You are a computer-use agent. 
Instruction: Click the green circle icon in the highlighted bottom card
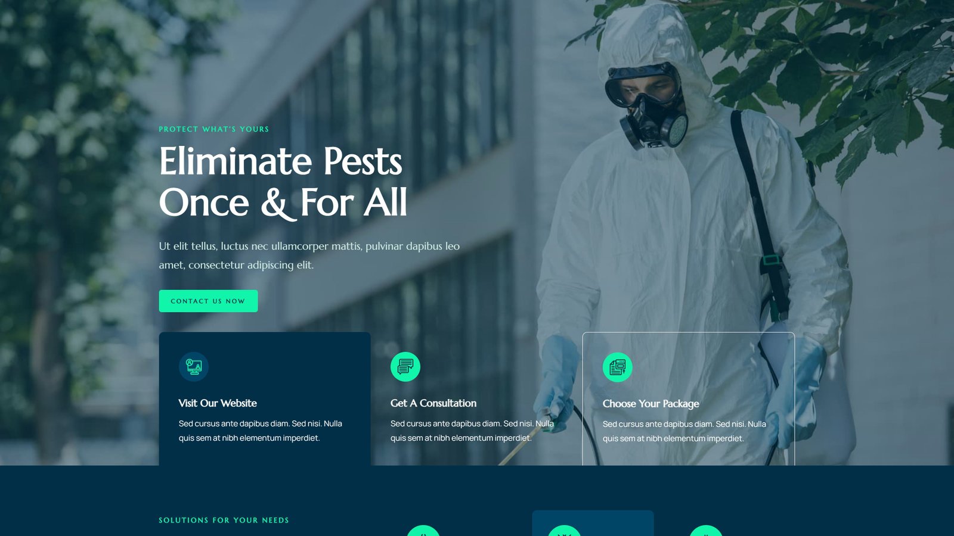(x=564, y=531)
